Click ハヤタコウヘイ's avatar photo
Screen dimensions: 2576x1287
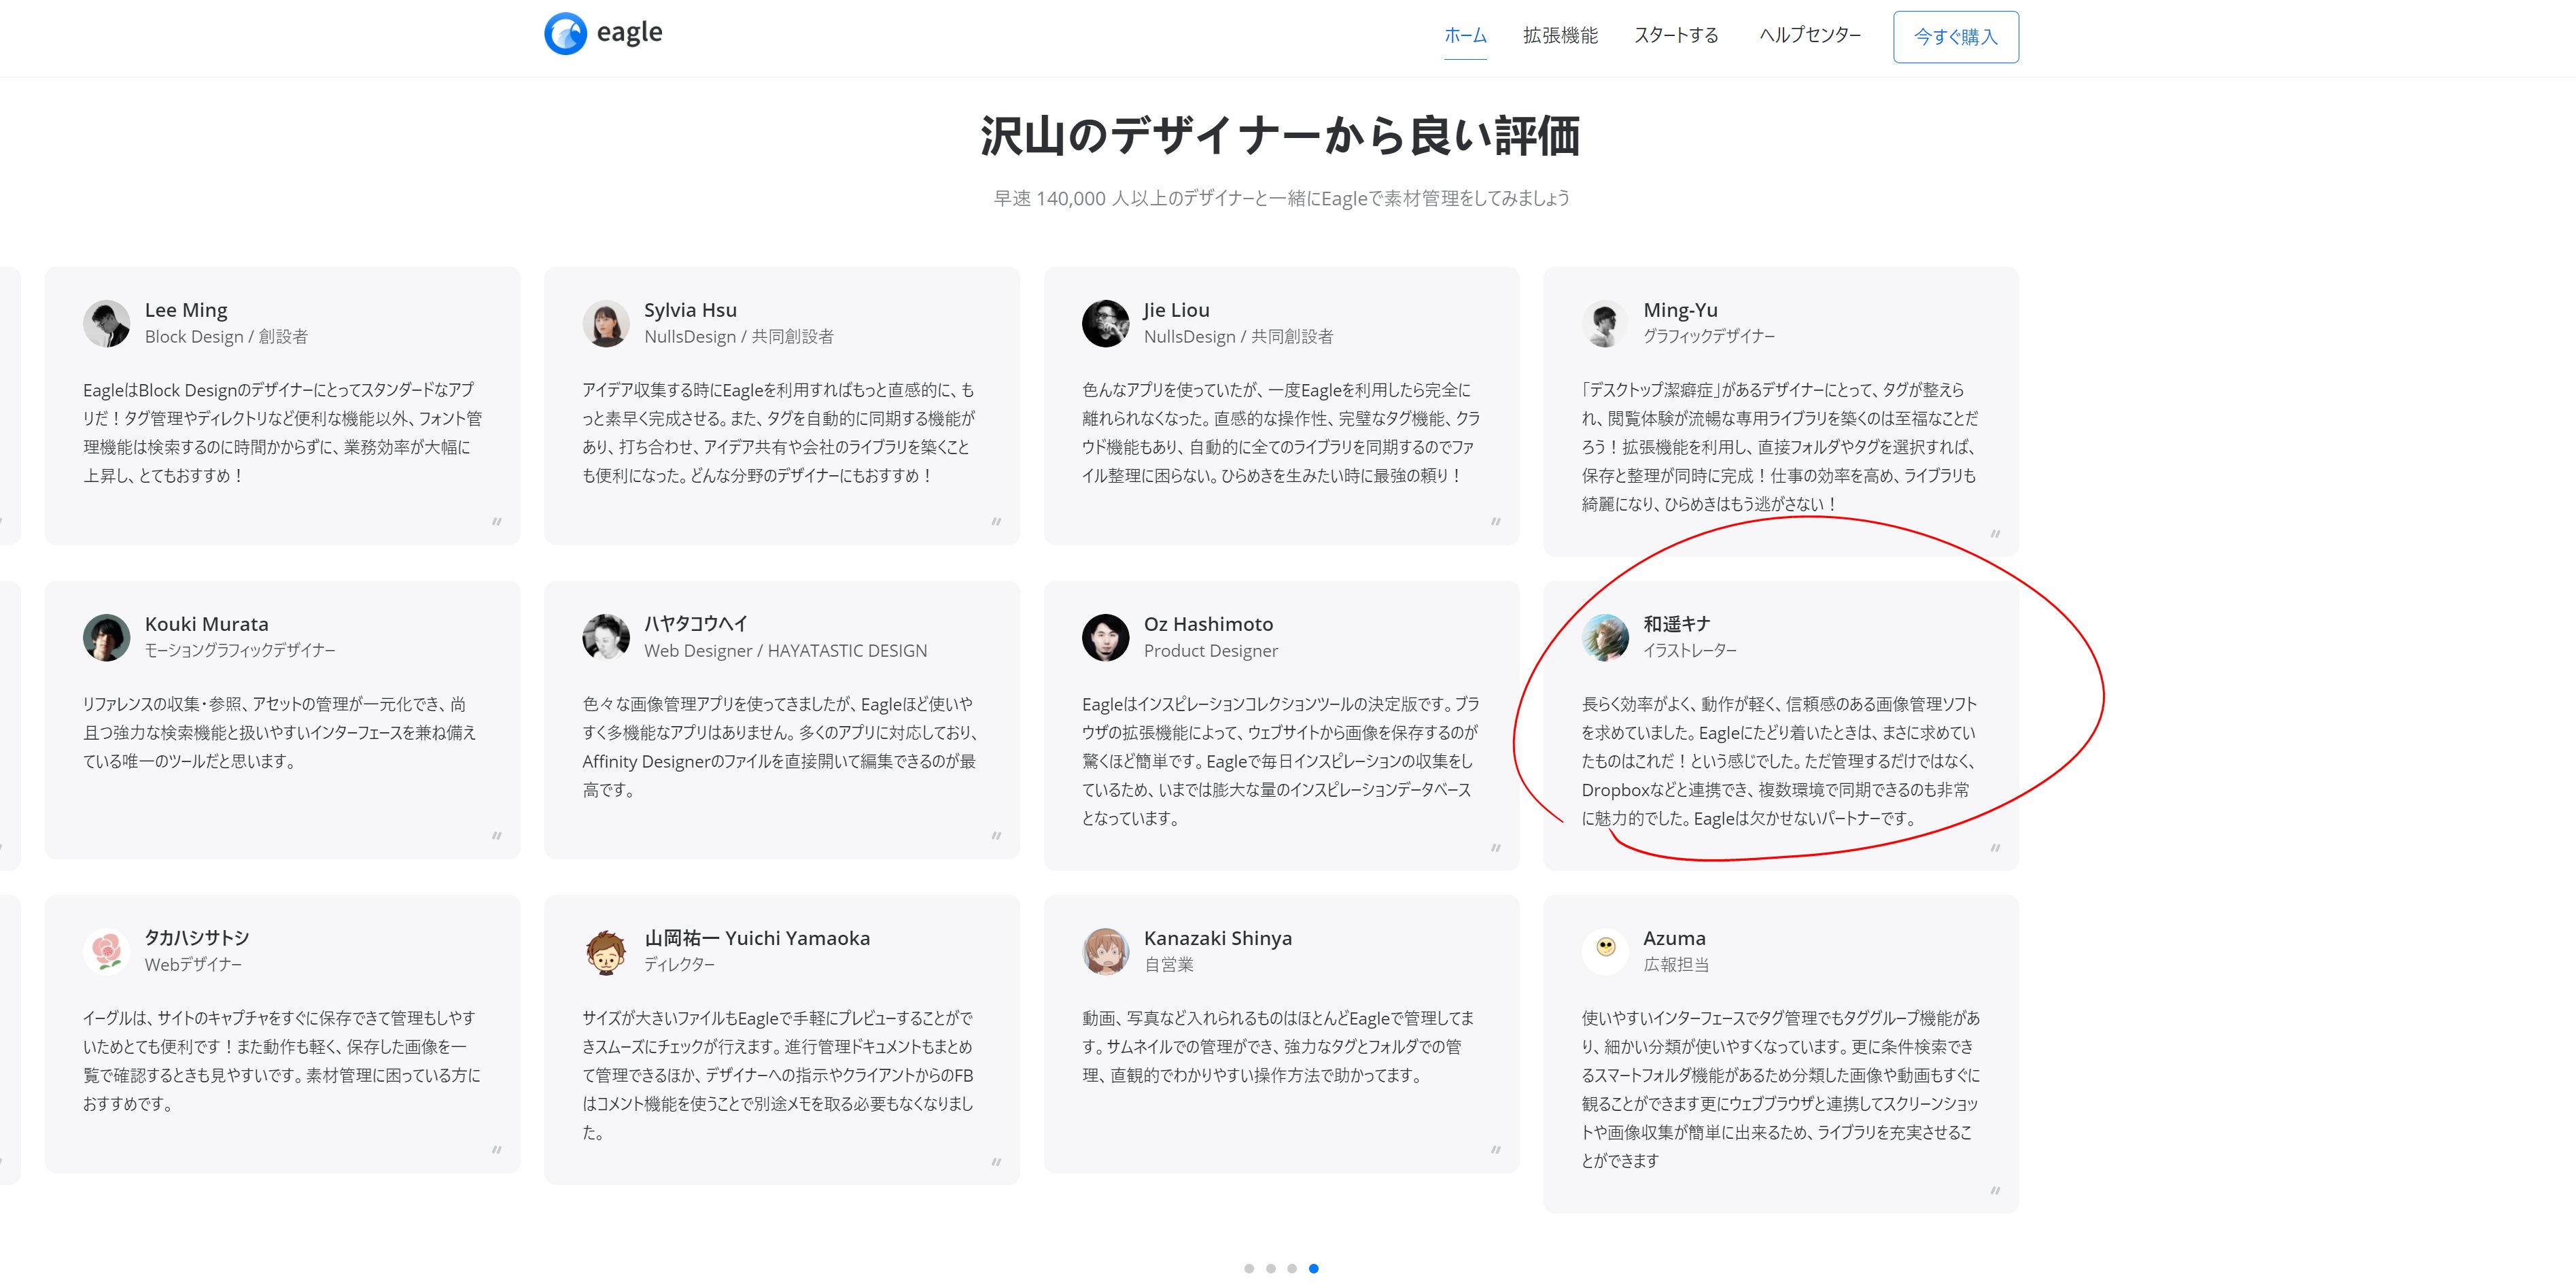606,638
